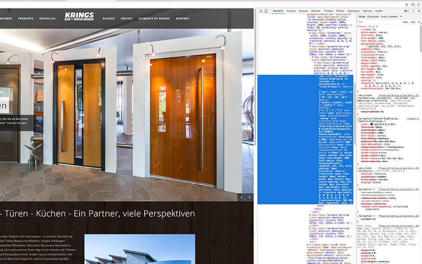
Task: Click the styles Filter input field
Action: pos(378,22)
